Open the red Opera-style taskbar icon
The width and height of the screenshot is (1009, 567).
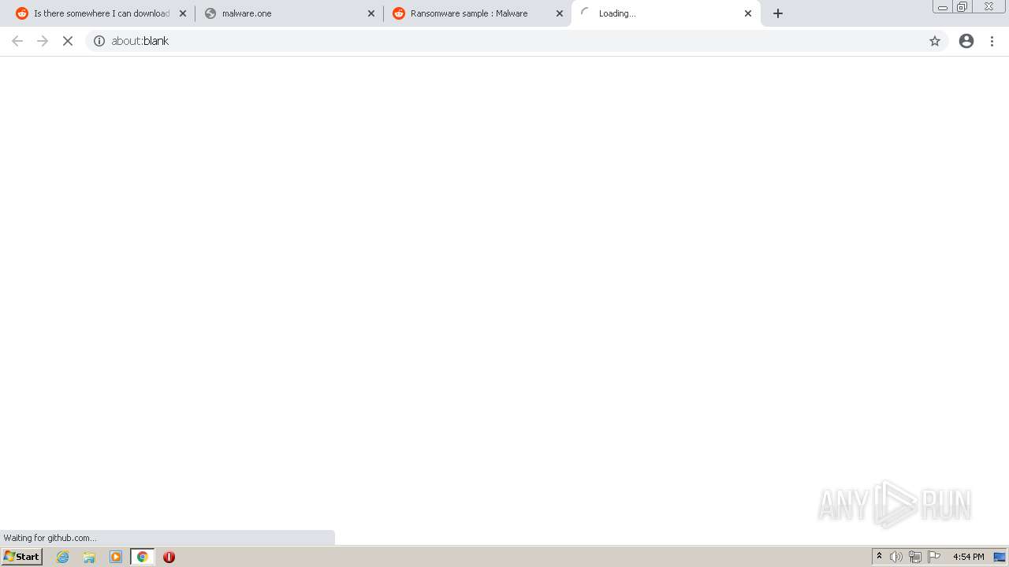(x=169, y=557)
